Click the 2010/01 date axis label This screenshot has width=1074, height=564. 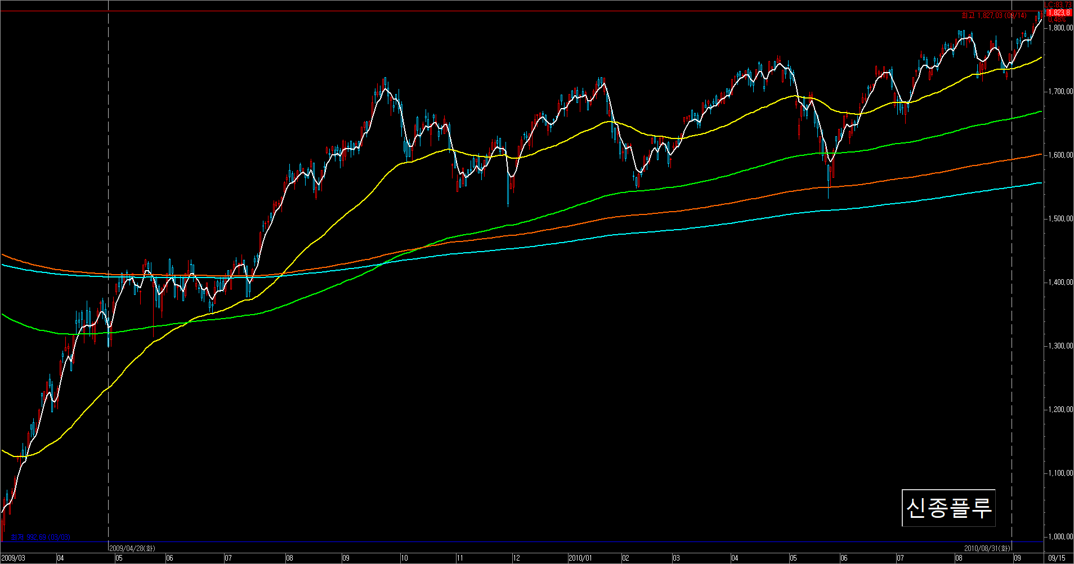point(580,558)
